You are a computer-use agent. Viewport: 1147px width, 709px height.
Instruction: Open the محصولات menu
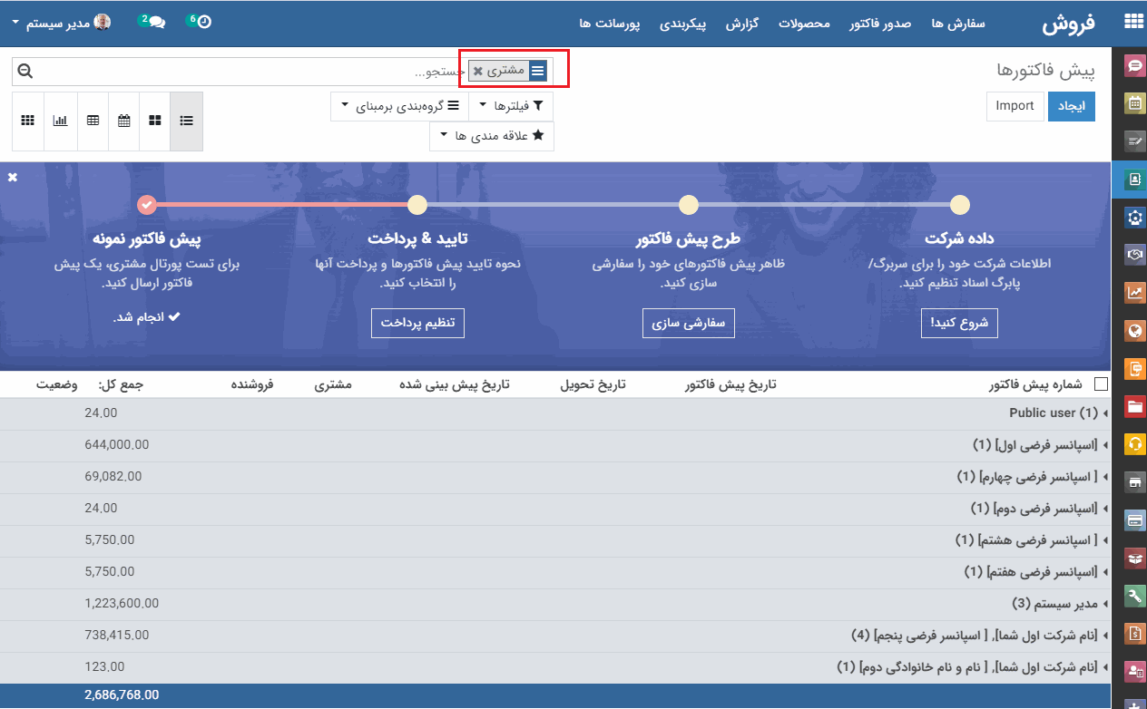[x=804, y=24]
